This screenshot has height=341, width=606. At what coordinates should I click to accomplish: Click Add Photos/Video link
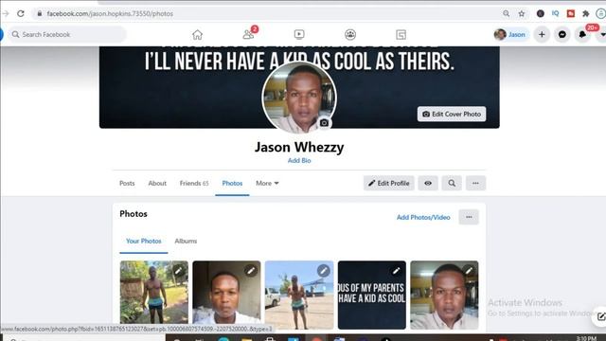coord(423,217)
